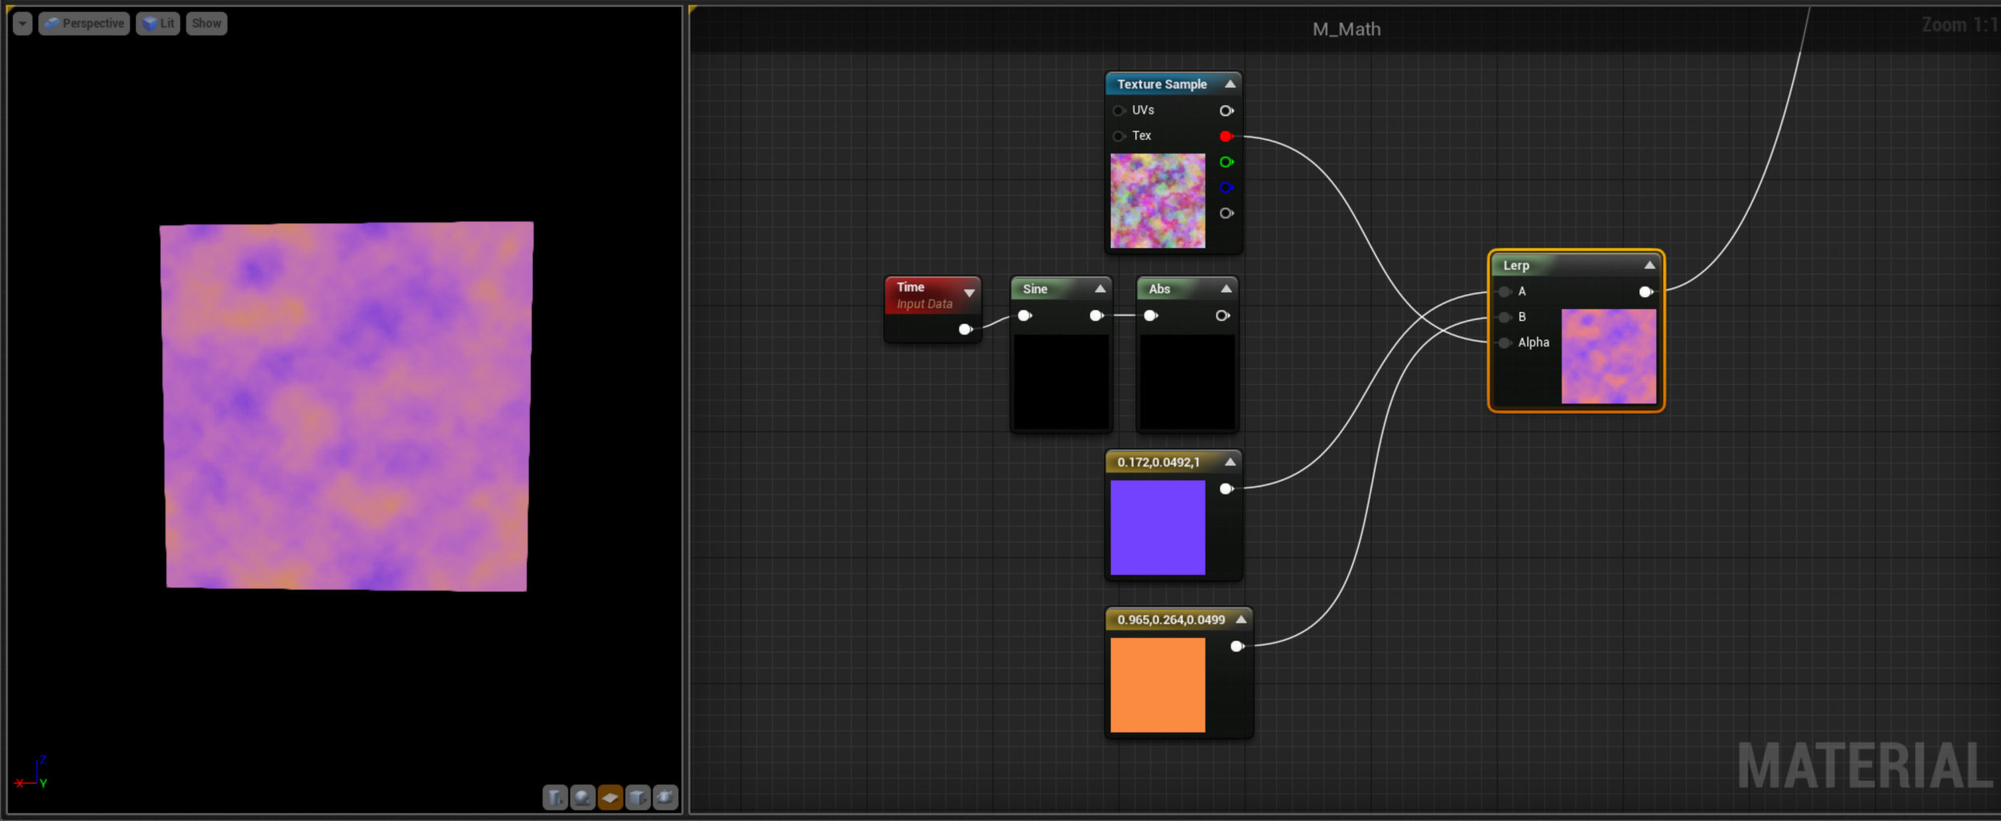
Task: Select the Abs node black preview
Action: pos(1187,382)
